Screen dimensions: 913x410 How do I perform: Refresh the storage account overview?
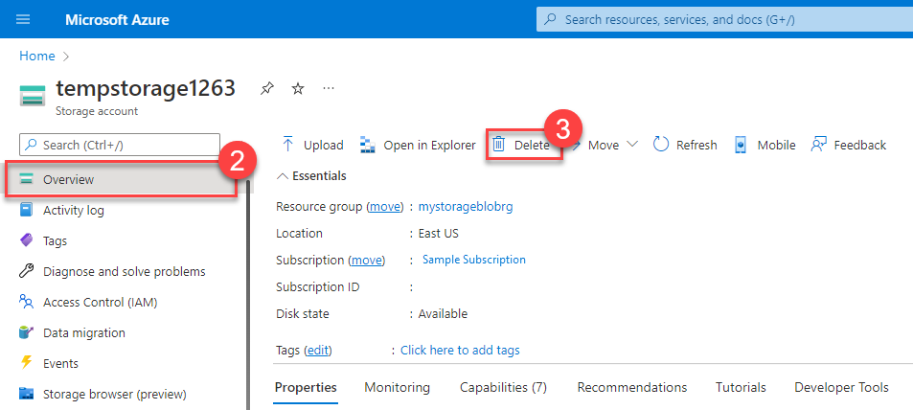[685, 145]
